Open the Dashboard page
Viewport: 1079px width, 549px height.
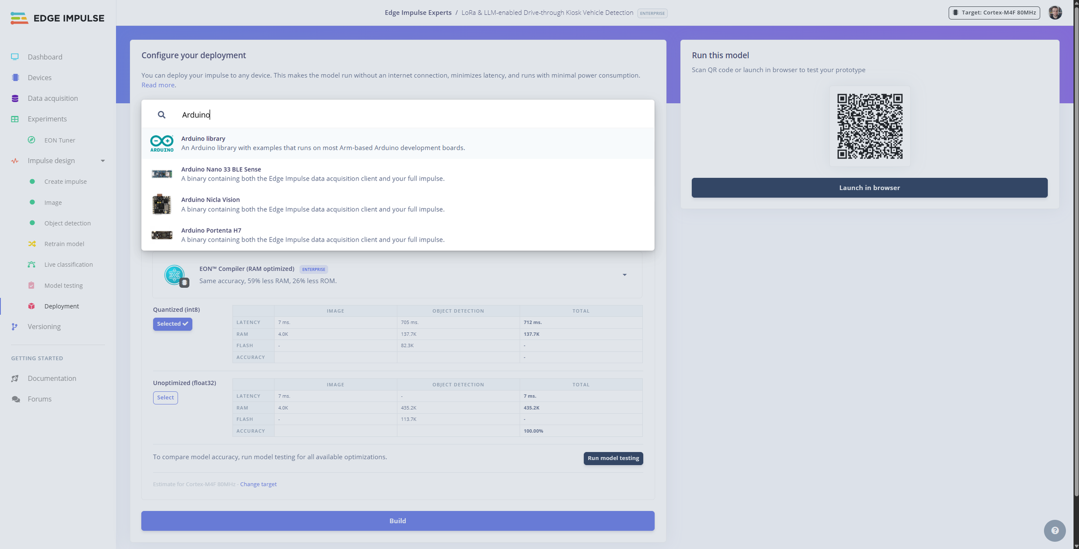[x=45, y=57]
